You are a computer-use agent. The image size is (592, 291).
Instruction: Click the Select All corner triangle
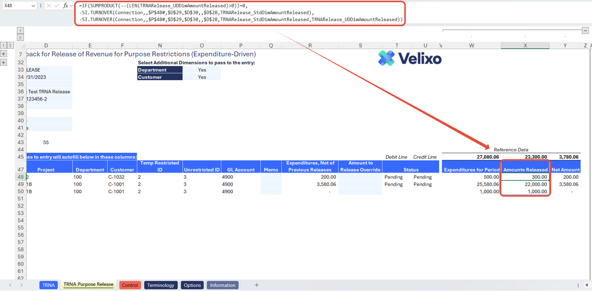(x=23, y=46)
